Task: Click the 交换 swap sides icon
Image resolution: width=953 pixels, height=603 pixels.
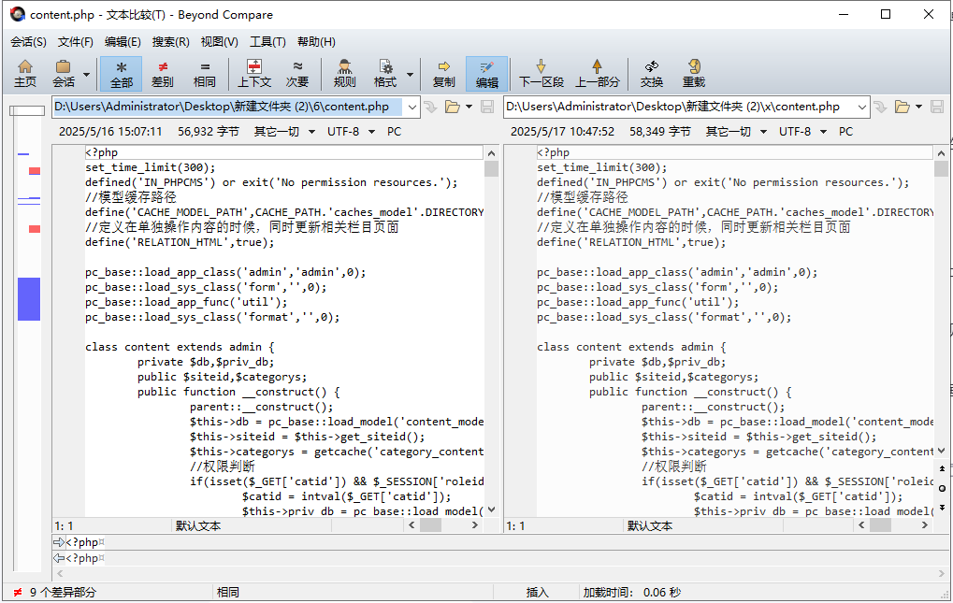Action: (652, 74)
